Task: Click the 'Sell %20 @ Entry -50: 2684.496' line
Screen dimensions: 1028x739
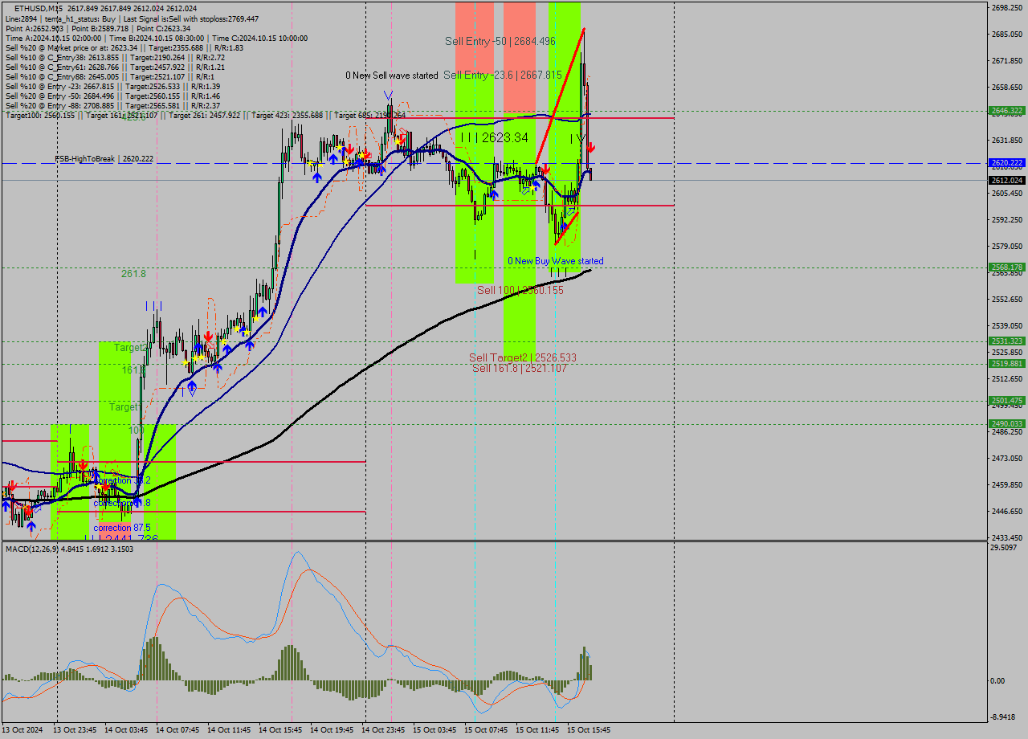Action: click(112, 96)
